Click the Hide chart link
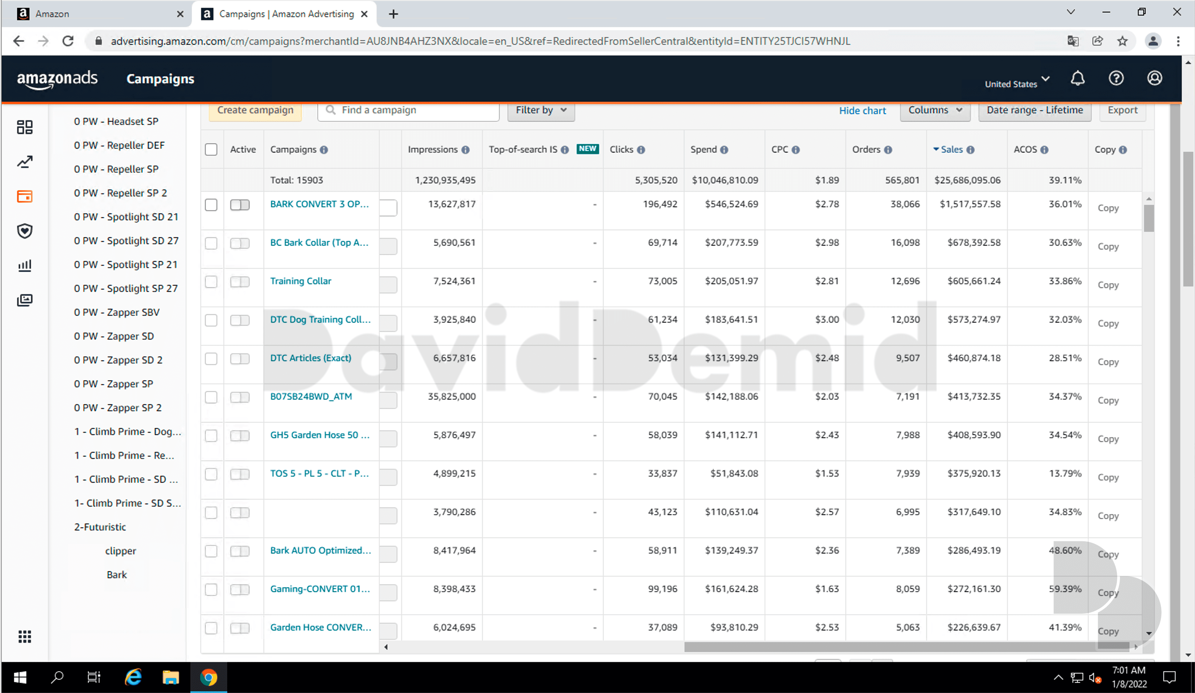The height and width of the screenshot is (693, 1195). point(862,111)
